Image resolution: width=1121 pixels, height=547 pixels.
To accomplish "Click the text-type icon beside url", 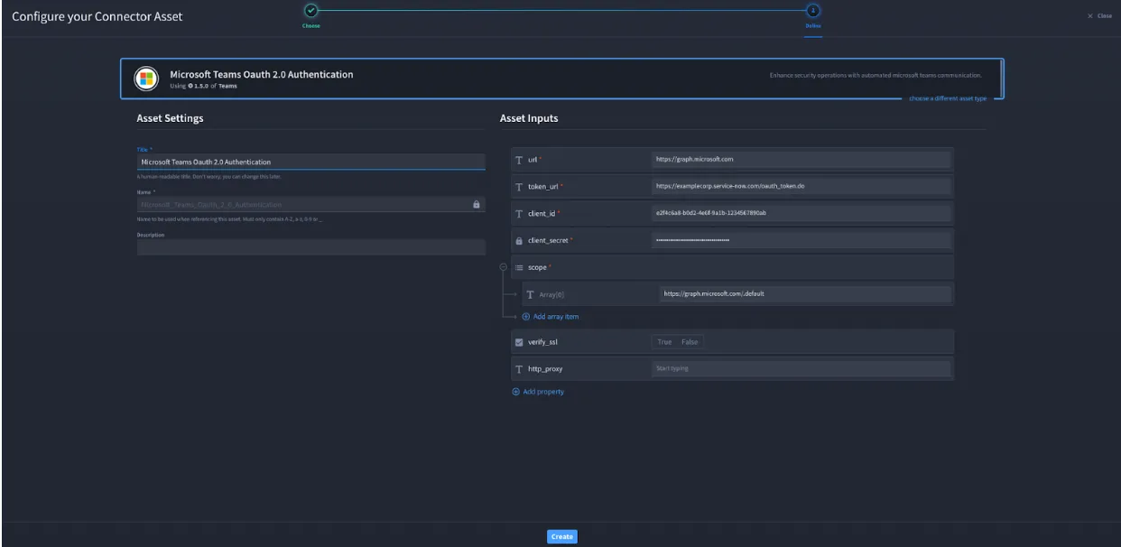I will [x=519, y=160].
